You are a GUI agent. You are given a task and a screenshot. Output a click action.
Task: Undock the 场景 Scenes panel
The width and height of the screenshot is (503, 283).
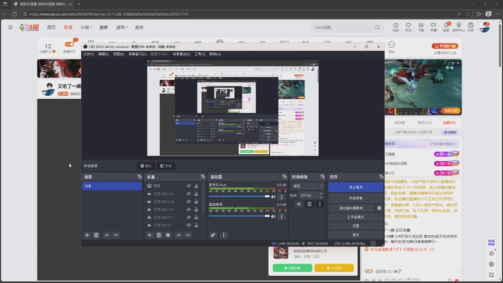coord(139,177)
